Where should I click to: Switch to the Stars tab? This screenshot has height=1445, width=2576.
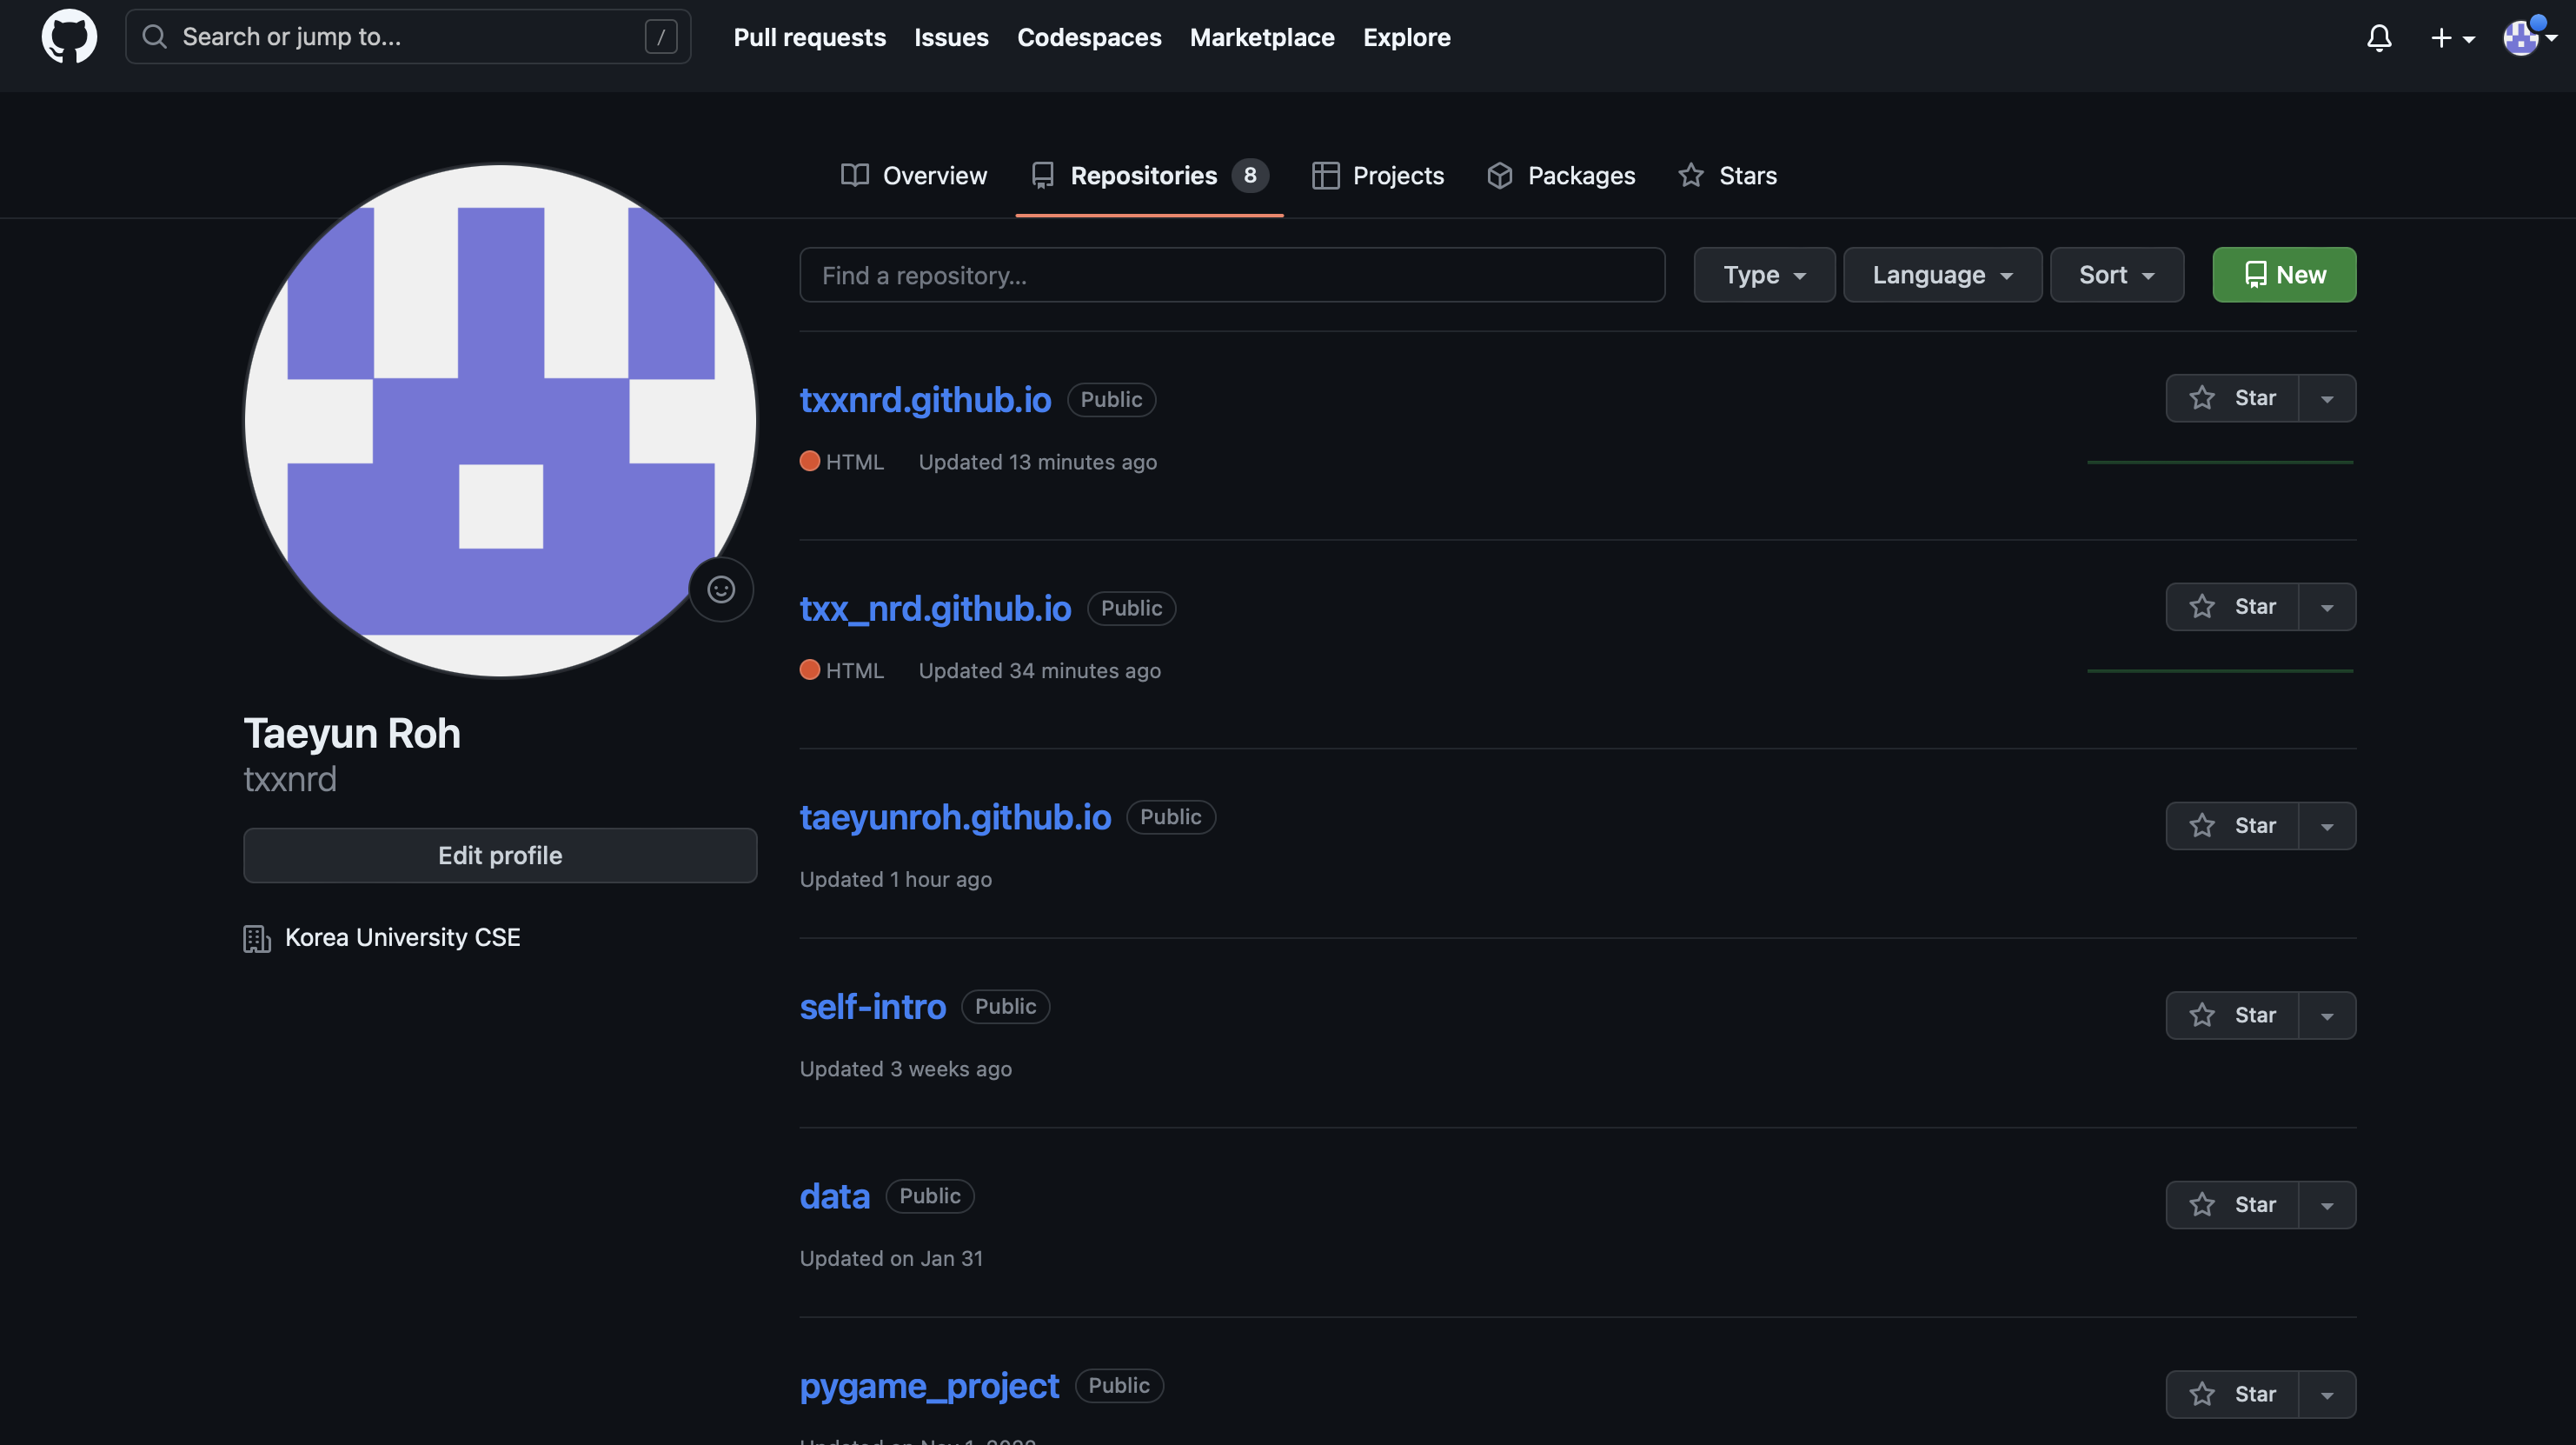pos(1727,176)
